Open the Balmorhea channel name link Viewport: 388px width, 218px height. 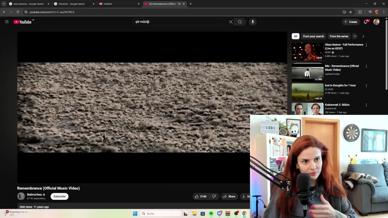click(34, 195)
